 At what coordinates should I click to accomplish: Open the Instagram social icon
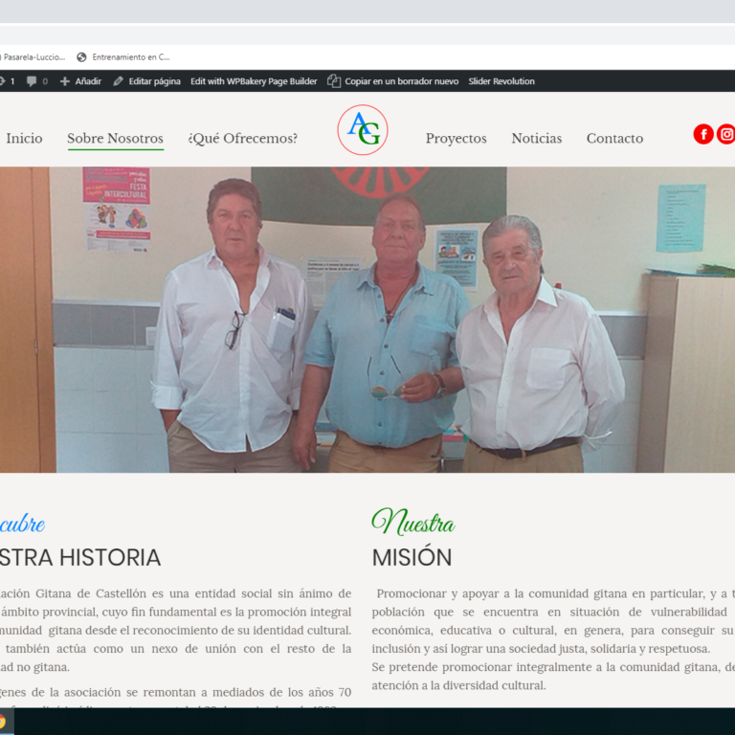tap(726, 134)
